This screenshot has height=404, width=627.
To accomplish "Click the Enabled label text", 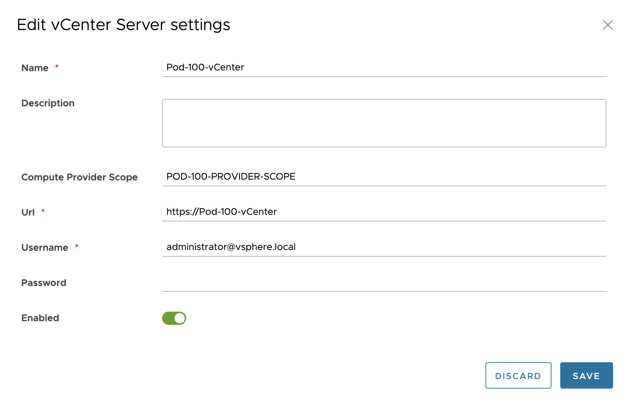I will pos(40,318).
